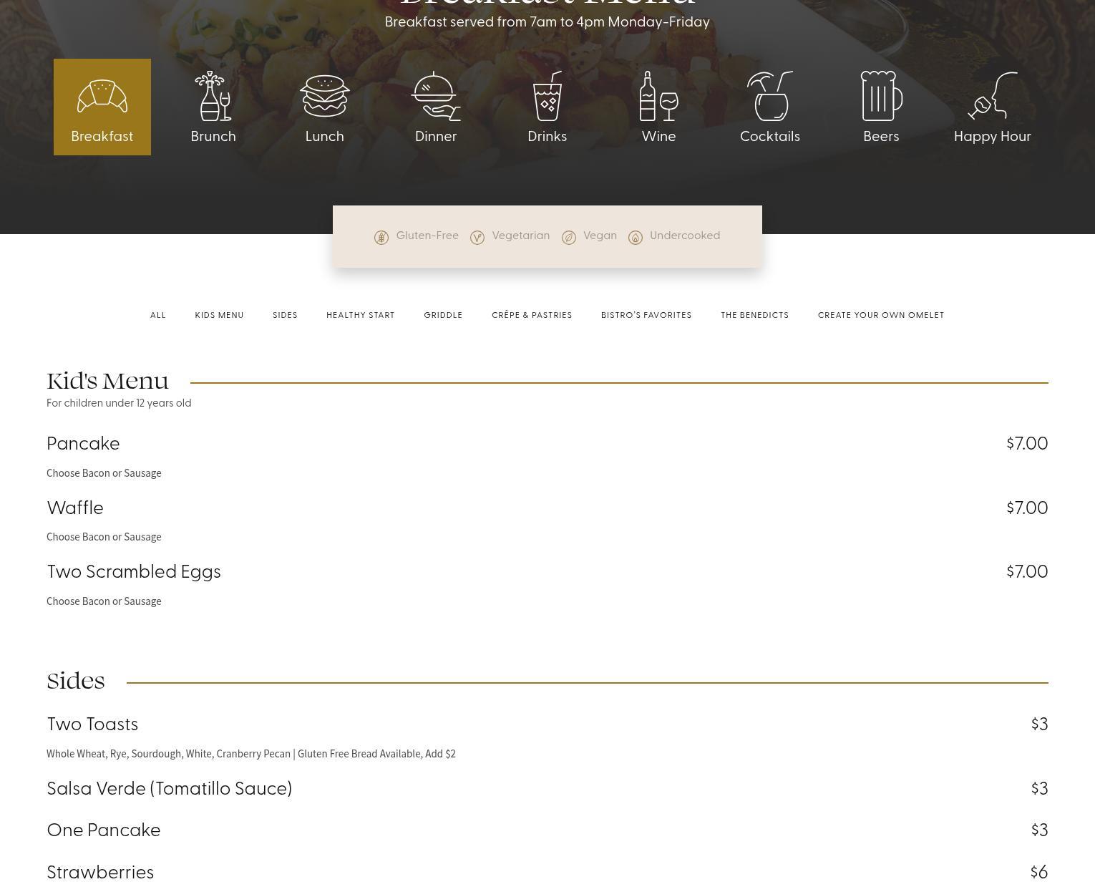1095x892 pixels.
Task: Click the One Pancake $3 price
Action: coord(1040,830)
